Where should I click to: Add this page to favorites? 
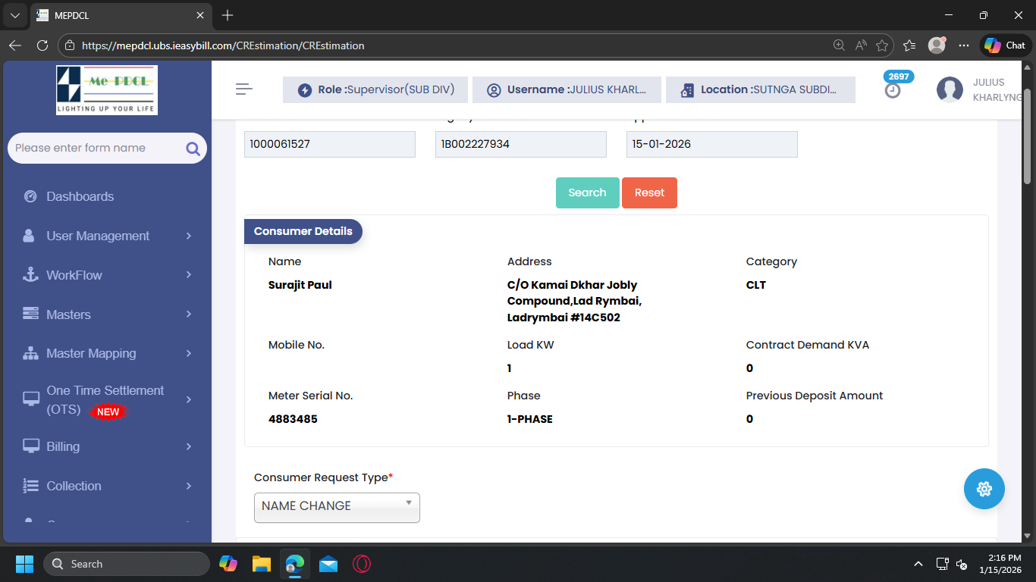click(x=882, y=45)
